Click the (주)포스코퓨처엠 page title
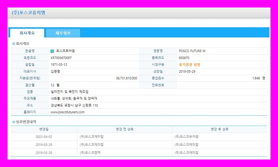Viewport: 278px width, 167px height. pos(28,13)
